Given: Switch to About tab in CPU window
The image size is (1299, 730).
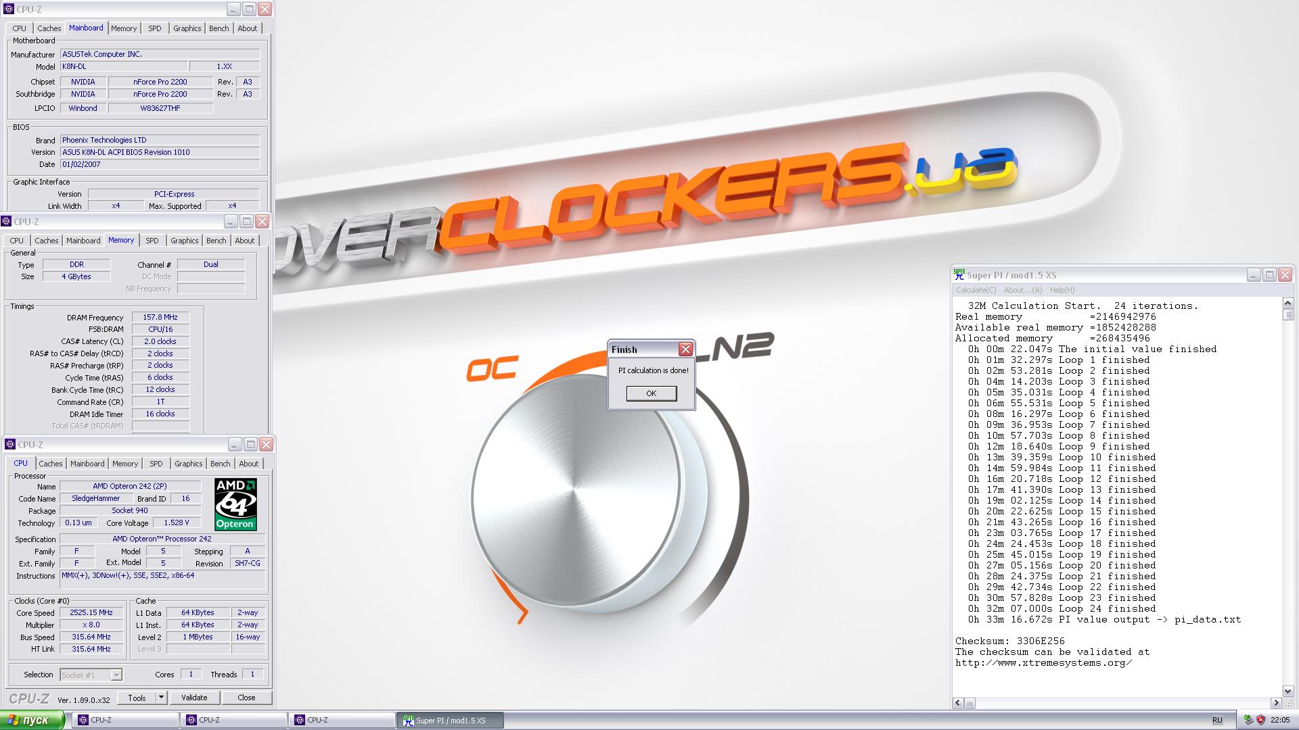Looking at the screenshot, I should [x=248, y=464].
